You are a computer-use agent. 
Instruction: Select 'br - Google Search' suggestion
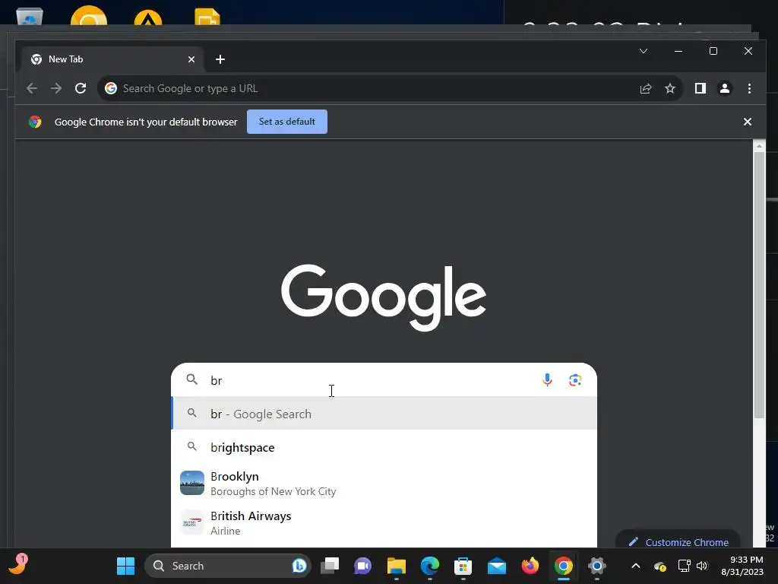click(384, 414)
